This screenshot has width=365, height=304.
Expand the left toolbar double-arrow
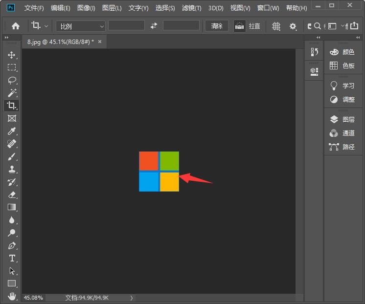coord(6,38)
